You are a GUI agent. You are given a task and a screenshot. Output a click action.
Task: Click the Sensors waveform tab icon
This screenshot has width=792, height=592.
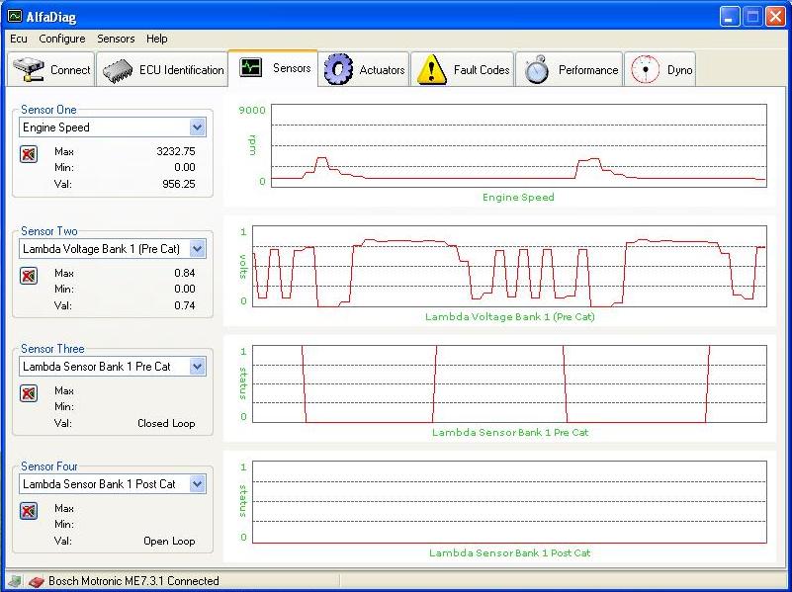point(251,68)
